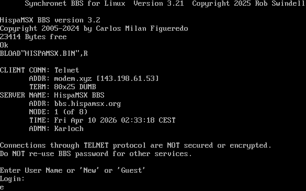
Task: Click the TERM 80x25 DUMB value
Action: 75,87
